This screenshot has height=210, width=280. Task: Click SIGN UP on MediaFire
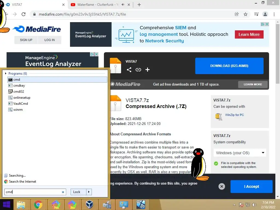click(26, 40)
